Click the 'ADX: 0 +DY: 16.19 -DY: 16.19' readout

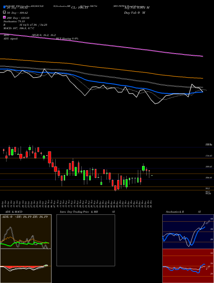coord(24,217)
